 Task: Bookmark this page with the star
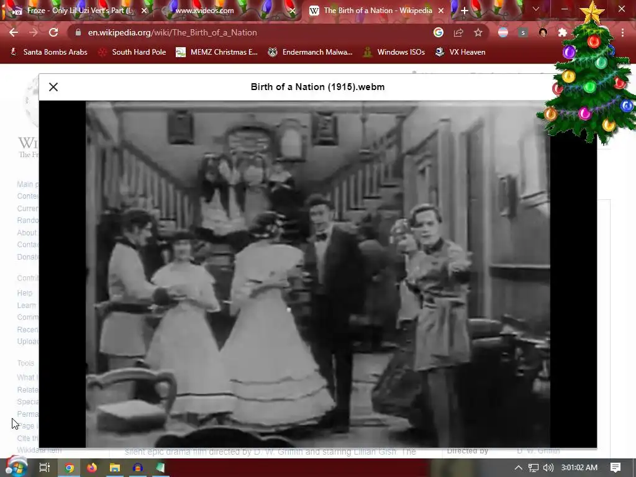coord(478,32)
